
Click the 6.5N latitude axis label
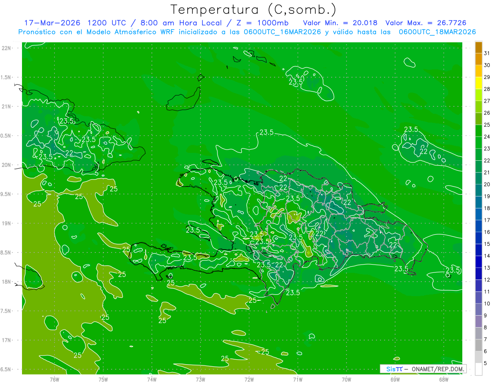6,370
